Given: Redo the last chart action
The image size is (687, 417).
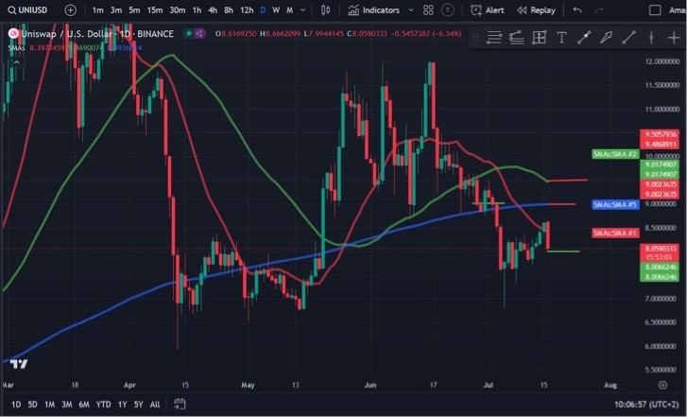Looking at the screenshot, I should [599, 10].
